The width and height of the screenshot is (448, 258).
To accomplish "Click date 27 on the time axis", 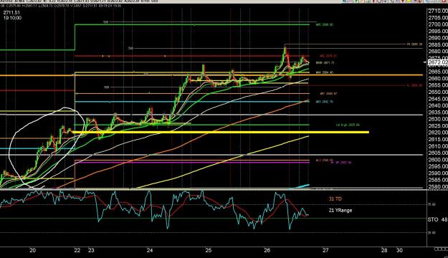I will (x=325, y=251).
